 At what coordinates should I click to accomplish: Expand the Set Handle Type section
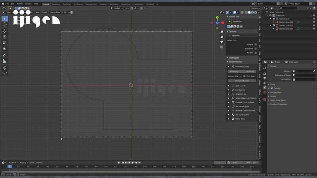coord(229,106)
